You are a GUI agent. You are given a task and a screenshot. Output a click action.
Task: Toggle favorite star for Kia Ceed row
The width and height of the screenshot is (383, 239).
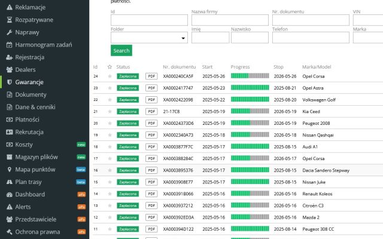[x=110, y=111]
